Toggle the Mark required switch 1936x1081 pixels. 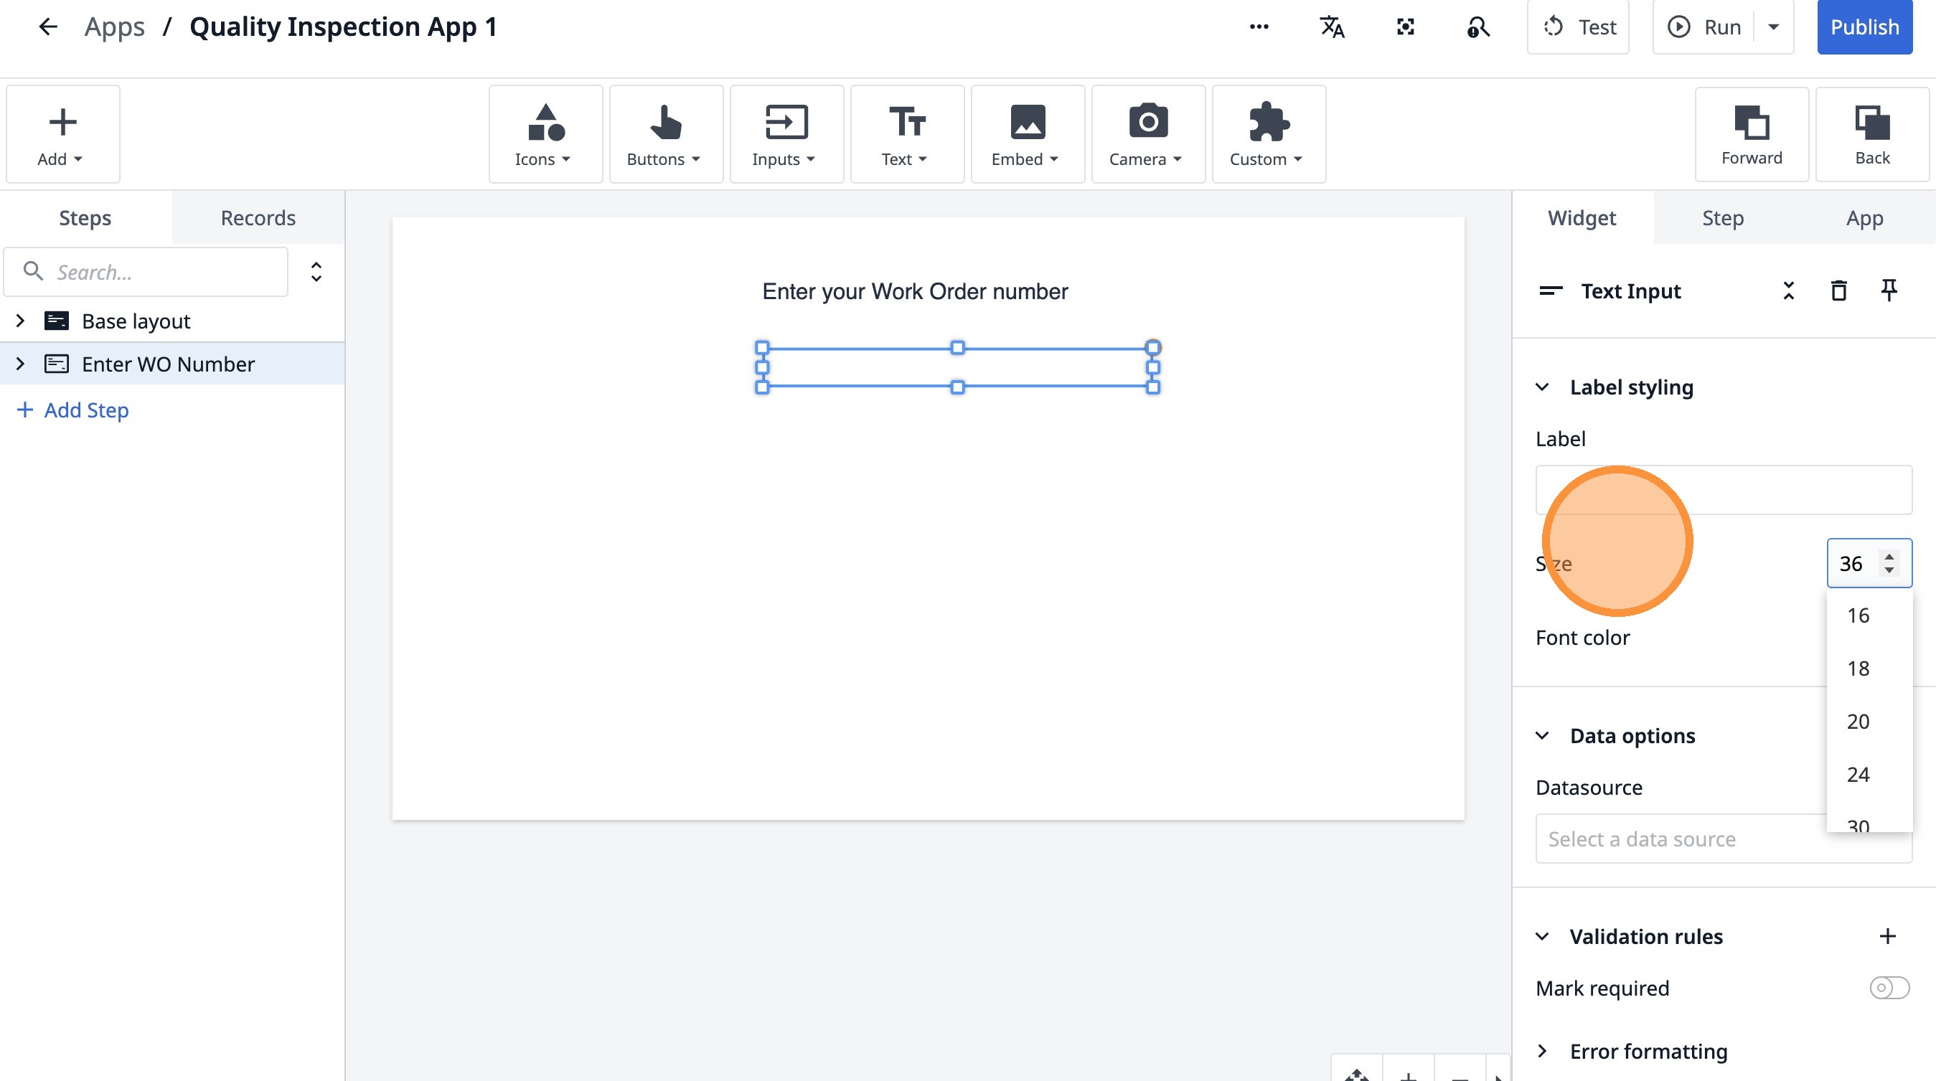pyautogui.click(x=1889, y=988)
